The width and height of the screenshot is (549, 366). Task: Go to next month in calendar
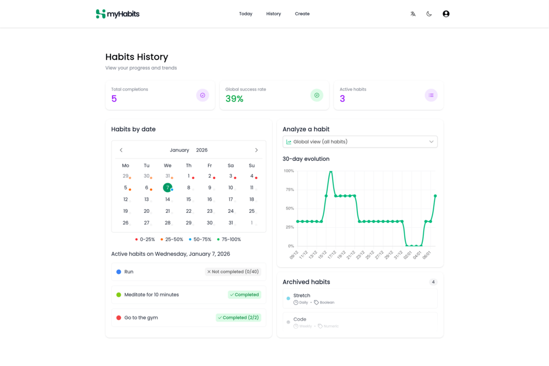[256, 150]
